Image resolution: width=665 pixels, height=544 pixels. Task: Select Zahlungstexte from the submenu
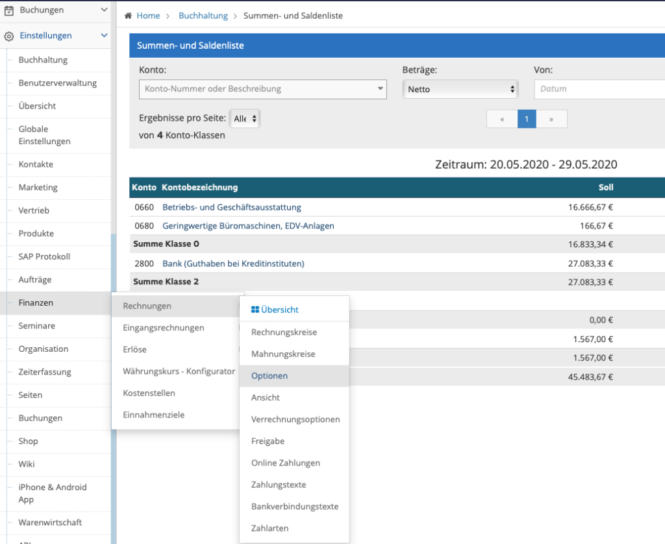click(278, 485)
